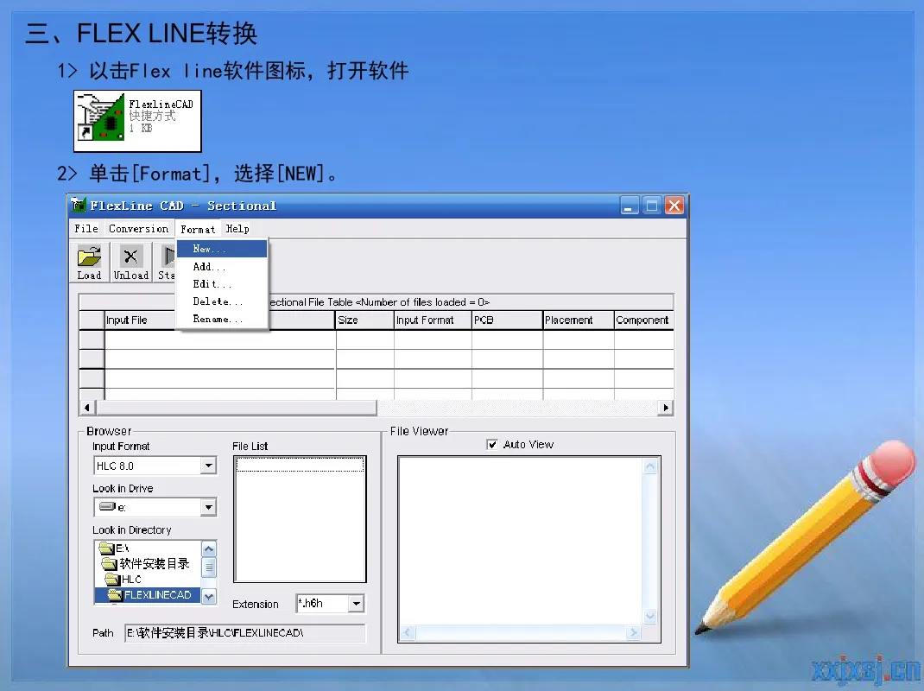Viewport: 924px width, 691px height.
Task: Maximize the FlexLine CAD window
Action: (x=652, y=206)
